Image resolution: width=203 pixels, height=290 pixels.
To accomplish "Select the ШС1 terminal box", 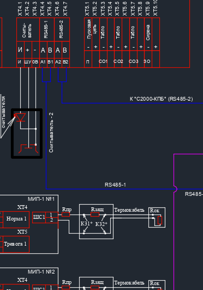I will click(x=39, y=217).
